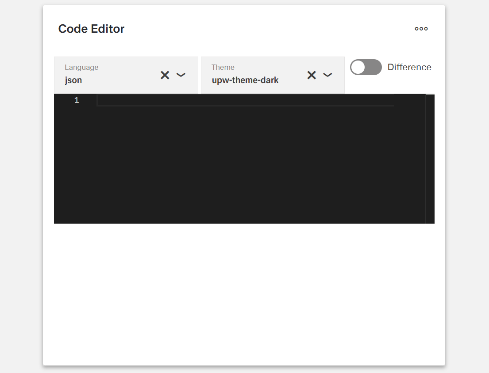The width and height of the screenshot is (489, 373).
Task: Clear the upw-theme-dark theme with the X
Action: pyautogui.click(x=312, y=75)
